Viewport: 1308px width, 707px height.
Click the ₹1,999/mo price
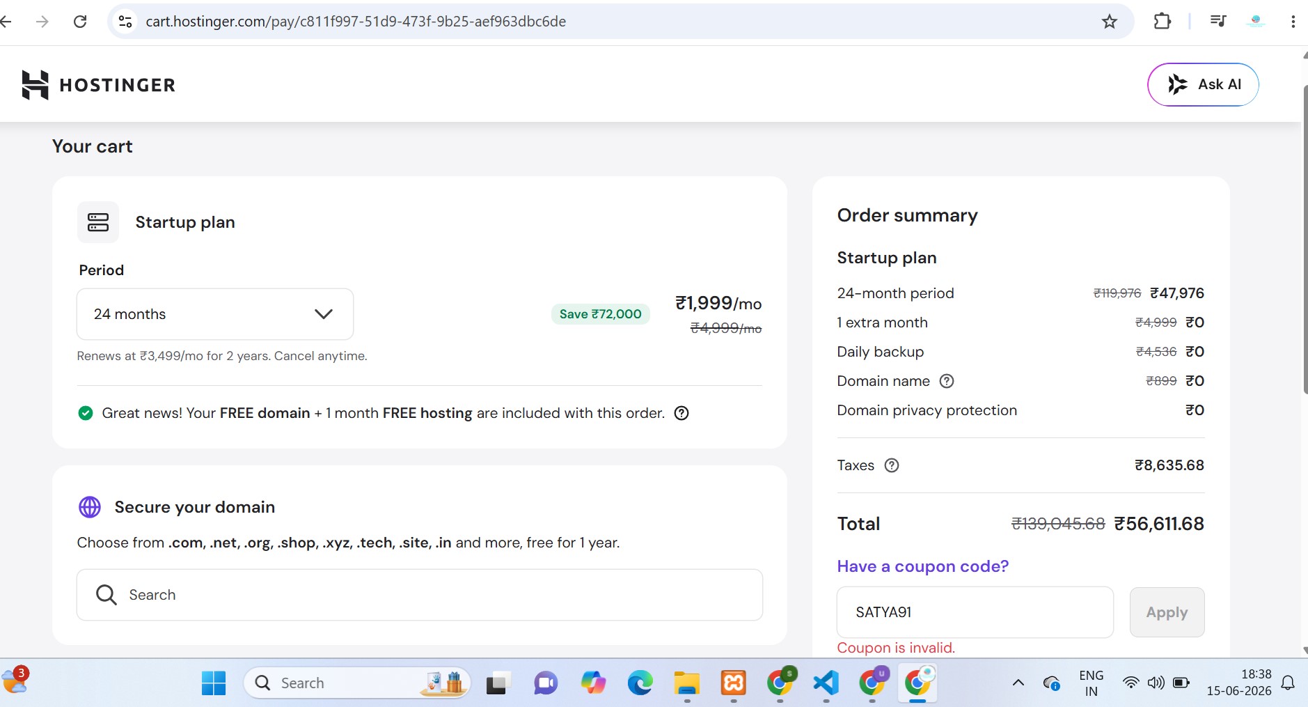[718, 303]
